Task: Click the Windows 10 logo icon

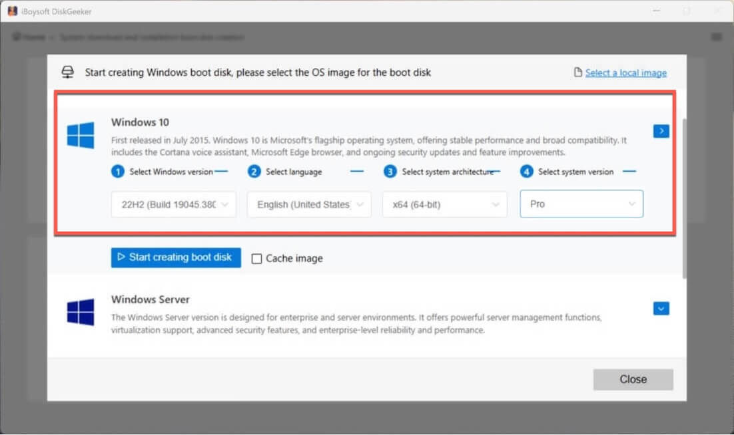Action: click(x=81, y=135)
